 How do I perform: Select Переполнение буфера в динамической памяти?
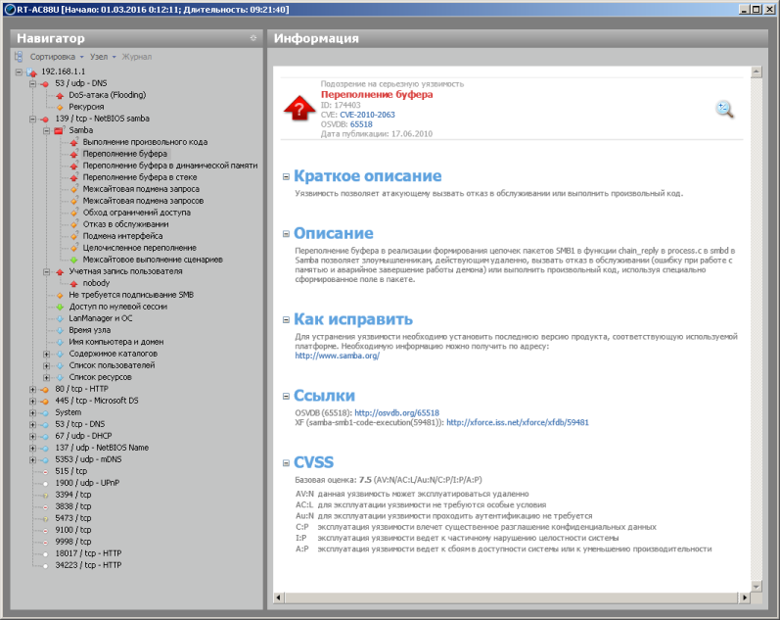click(170, 166)
